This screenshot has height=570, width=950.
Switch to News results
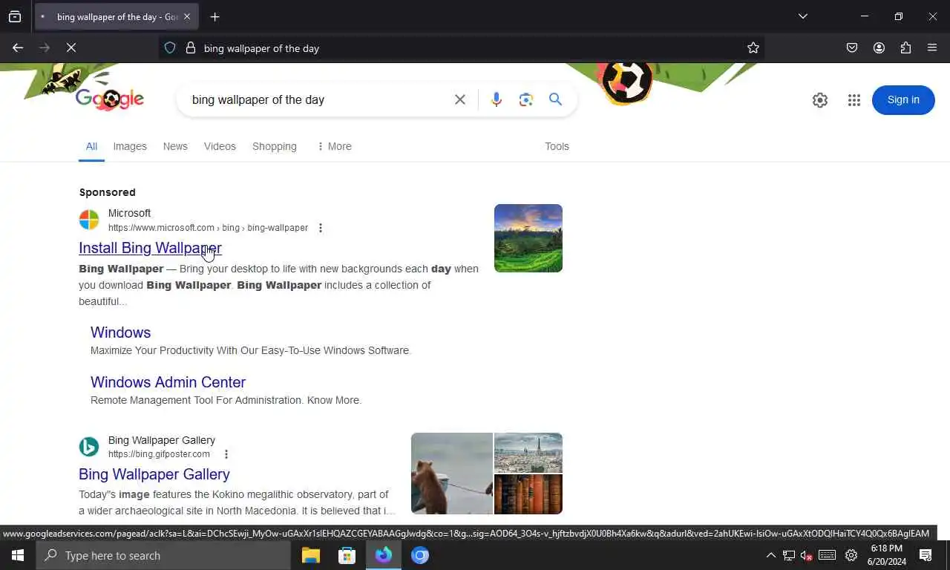(175, 146)
